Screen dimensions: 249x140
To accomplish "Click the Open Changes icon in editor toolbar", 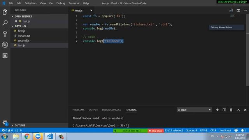I will tap(231, 10).
